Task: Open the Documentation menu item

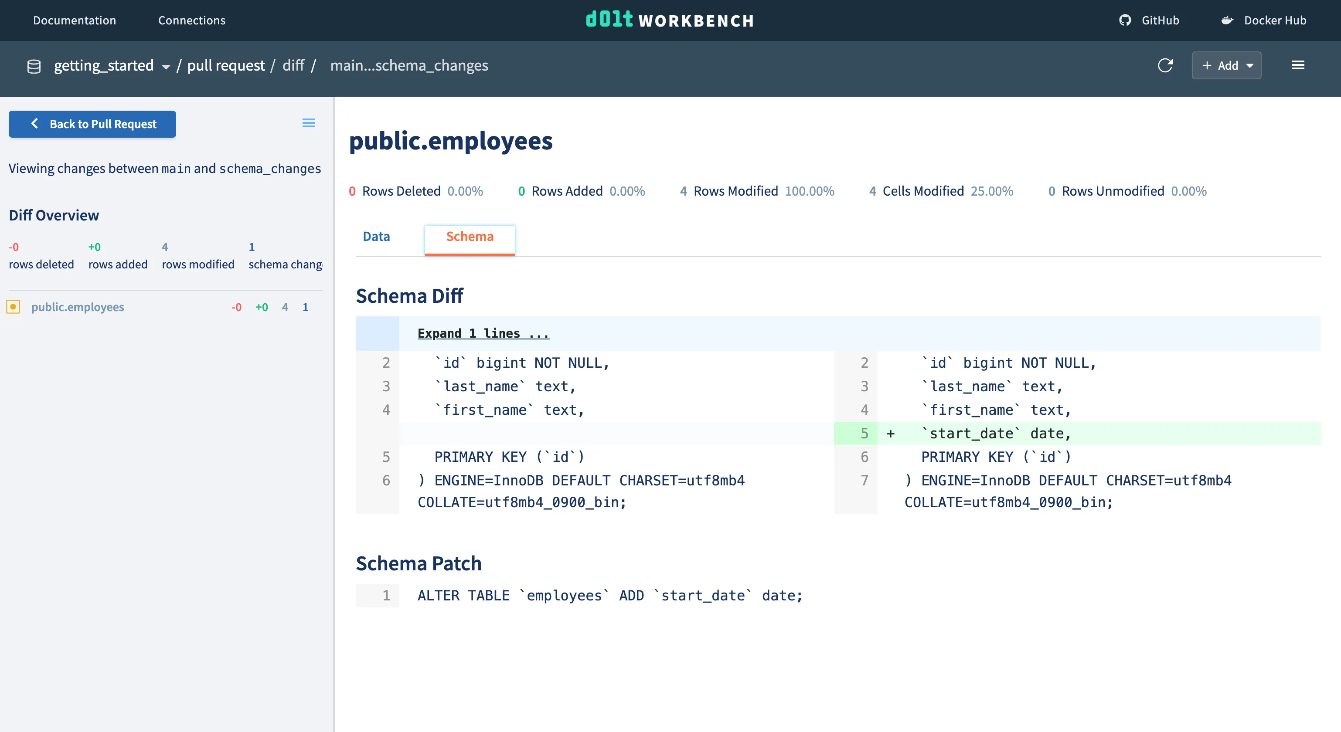Action: pyautogui.click(x=74, y=20)
